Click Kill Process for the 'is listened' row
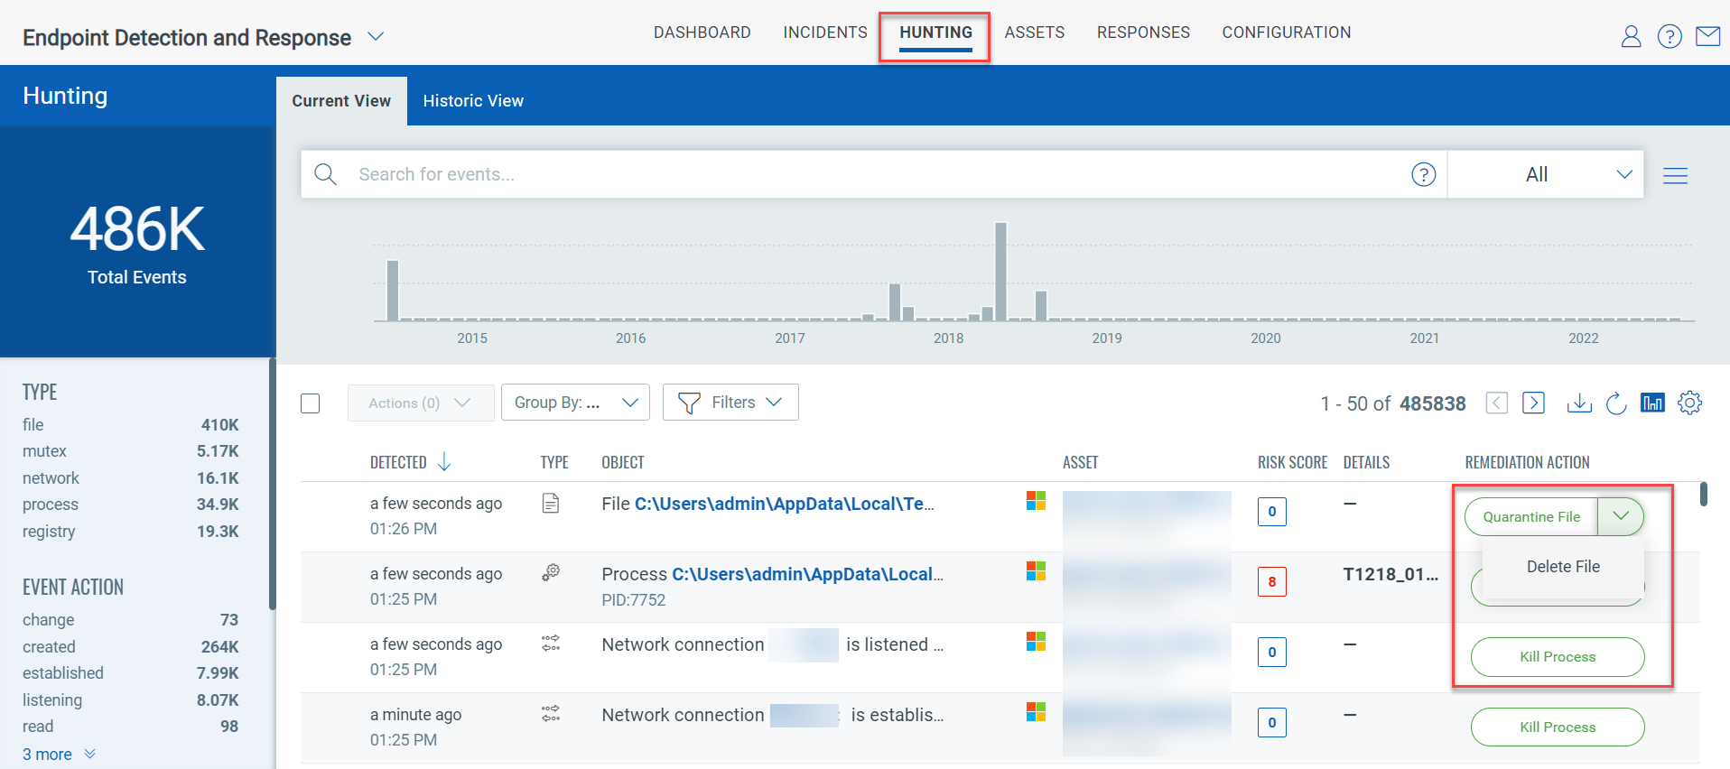Screen dimensions: 1730x769 (x=1558, y=657)
